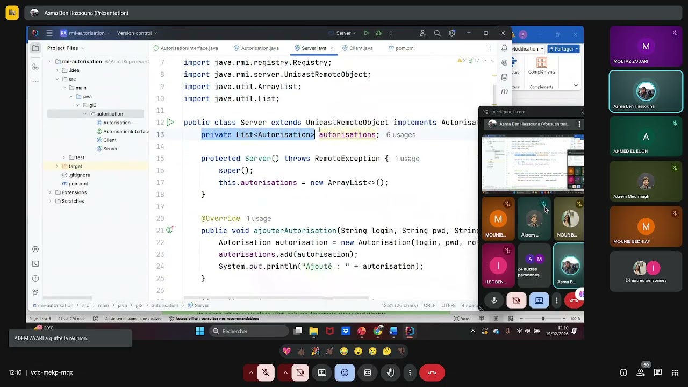
Task: Open Server run configuration dropdown
Action: coord(343,33)
